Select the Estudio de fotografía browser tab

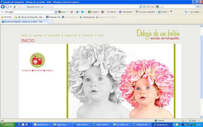[24, 22]
